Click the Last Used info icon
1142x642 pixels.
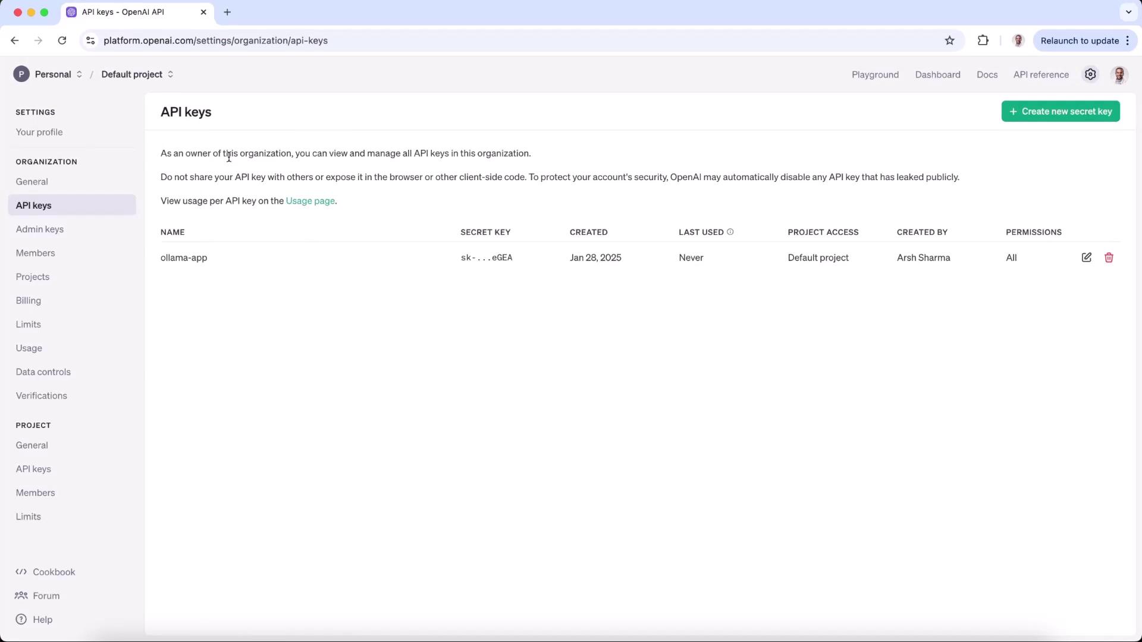click(730, 232)
